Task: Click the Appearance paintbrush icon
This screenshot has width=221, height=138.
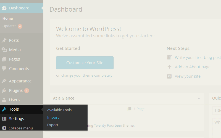Action: (x=4, y=81)
